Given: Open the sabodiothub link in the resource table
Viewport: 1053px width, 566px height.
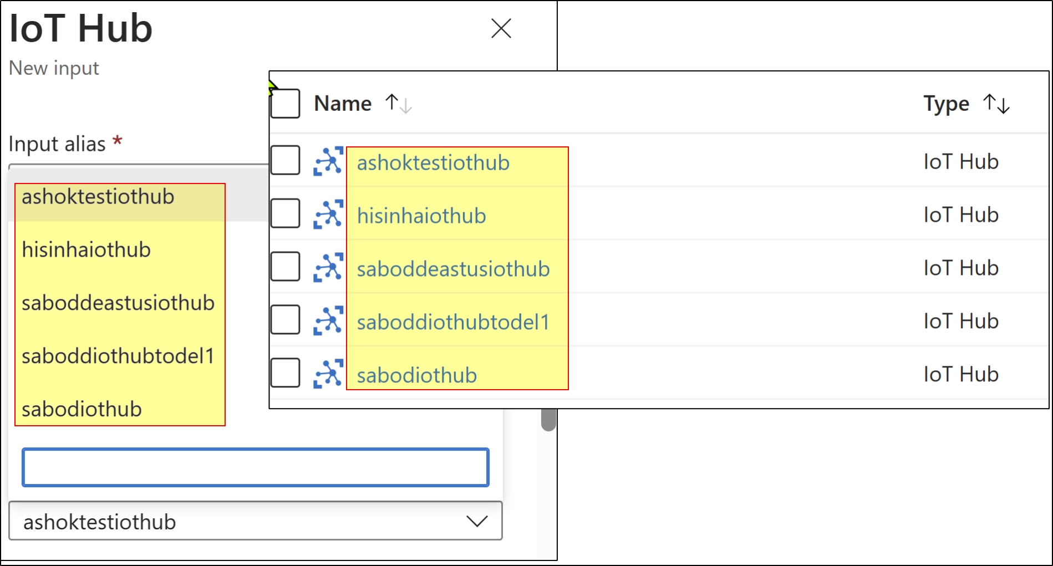Looking at the screenshot, I should click(417, 376).
